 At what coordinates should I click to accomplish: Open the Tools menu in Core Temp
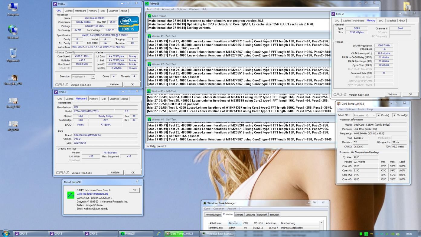[x=361, y=109]
